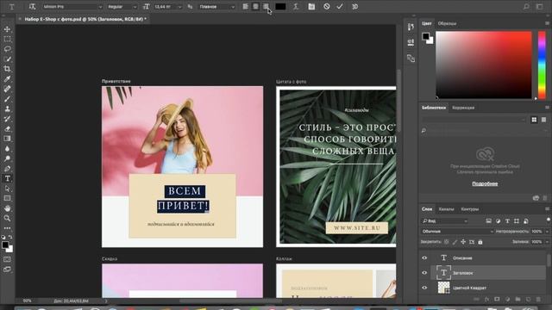Select the Clone Stamp tool
Screen dimensions: 552x310
(7, 108)
